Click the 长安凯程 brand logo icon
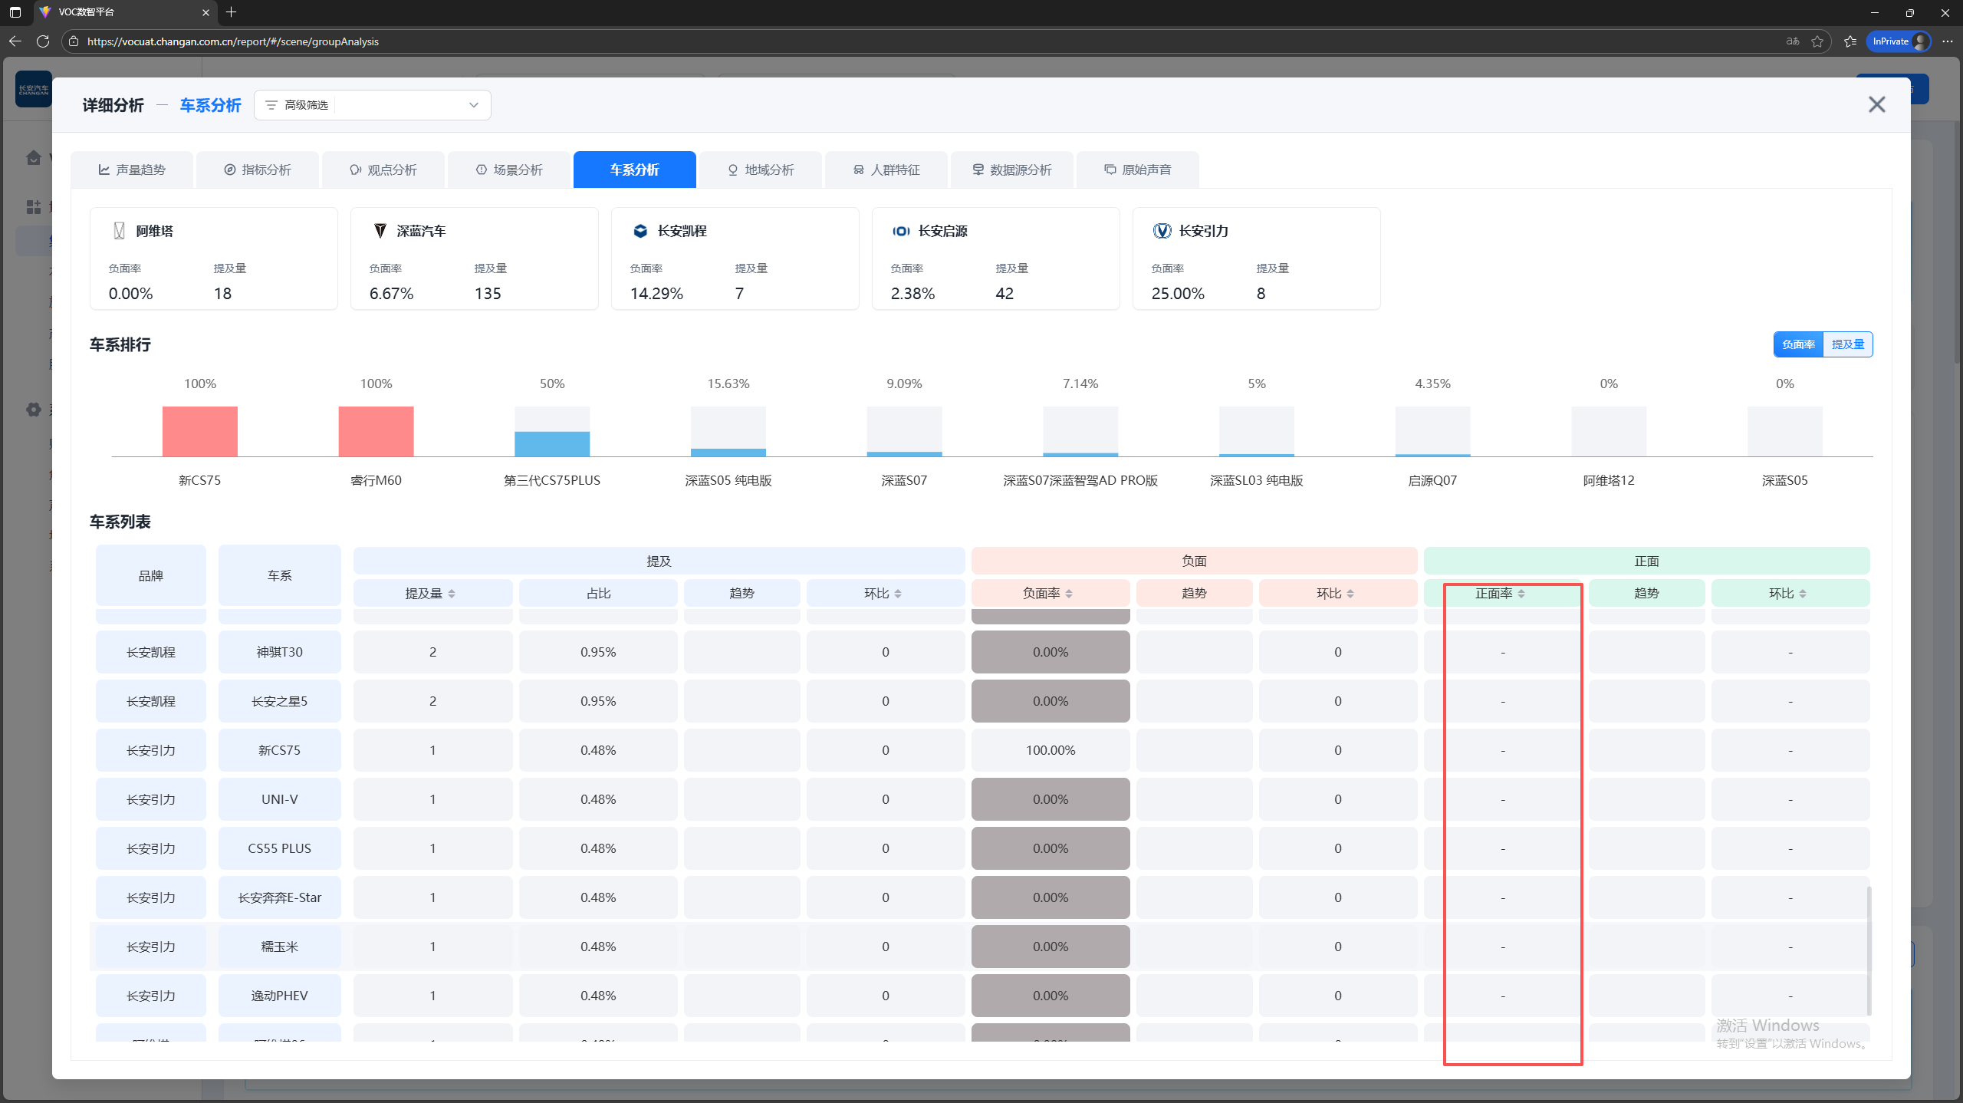The height and width of the screenshot is (1103, 1963). [x=640, y=231]
